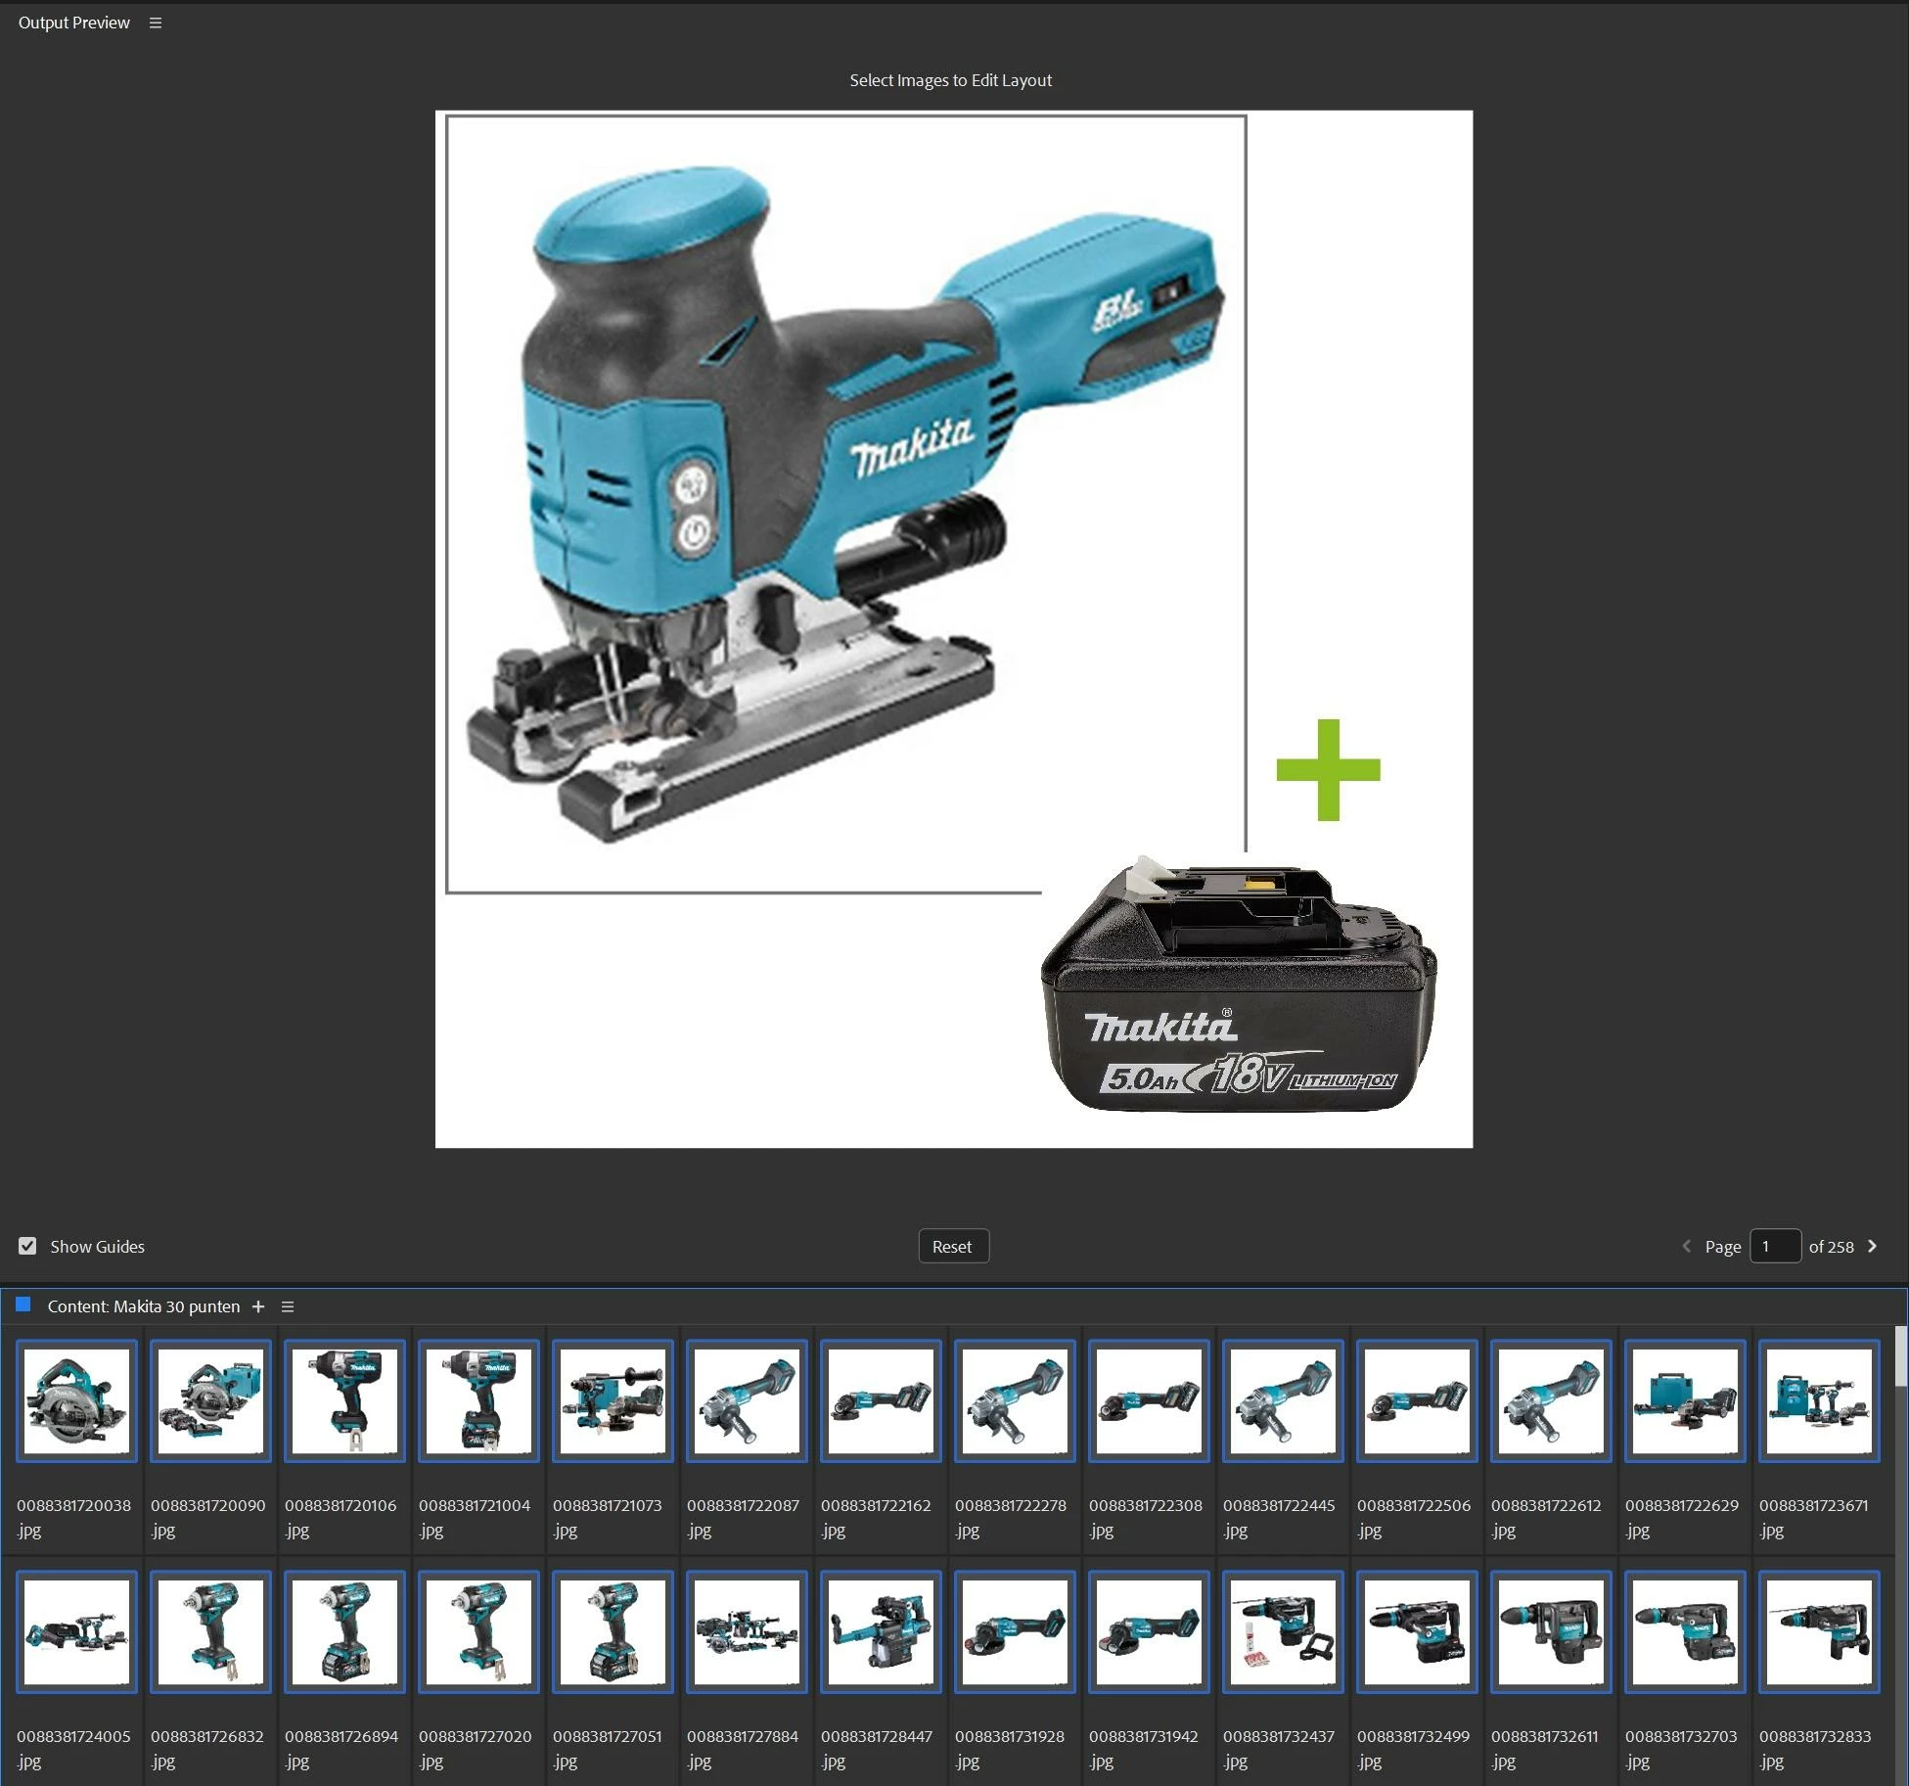
Task: Click the Content: Makita 30 punten tab
Action: 143,1306
